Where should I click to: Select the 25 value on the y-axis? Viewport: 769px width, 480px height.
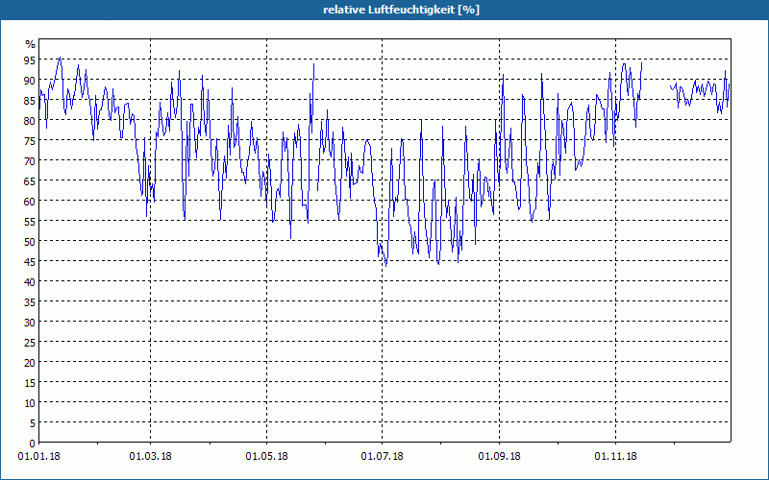pos(31,343)
